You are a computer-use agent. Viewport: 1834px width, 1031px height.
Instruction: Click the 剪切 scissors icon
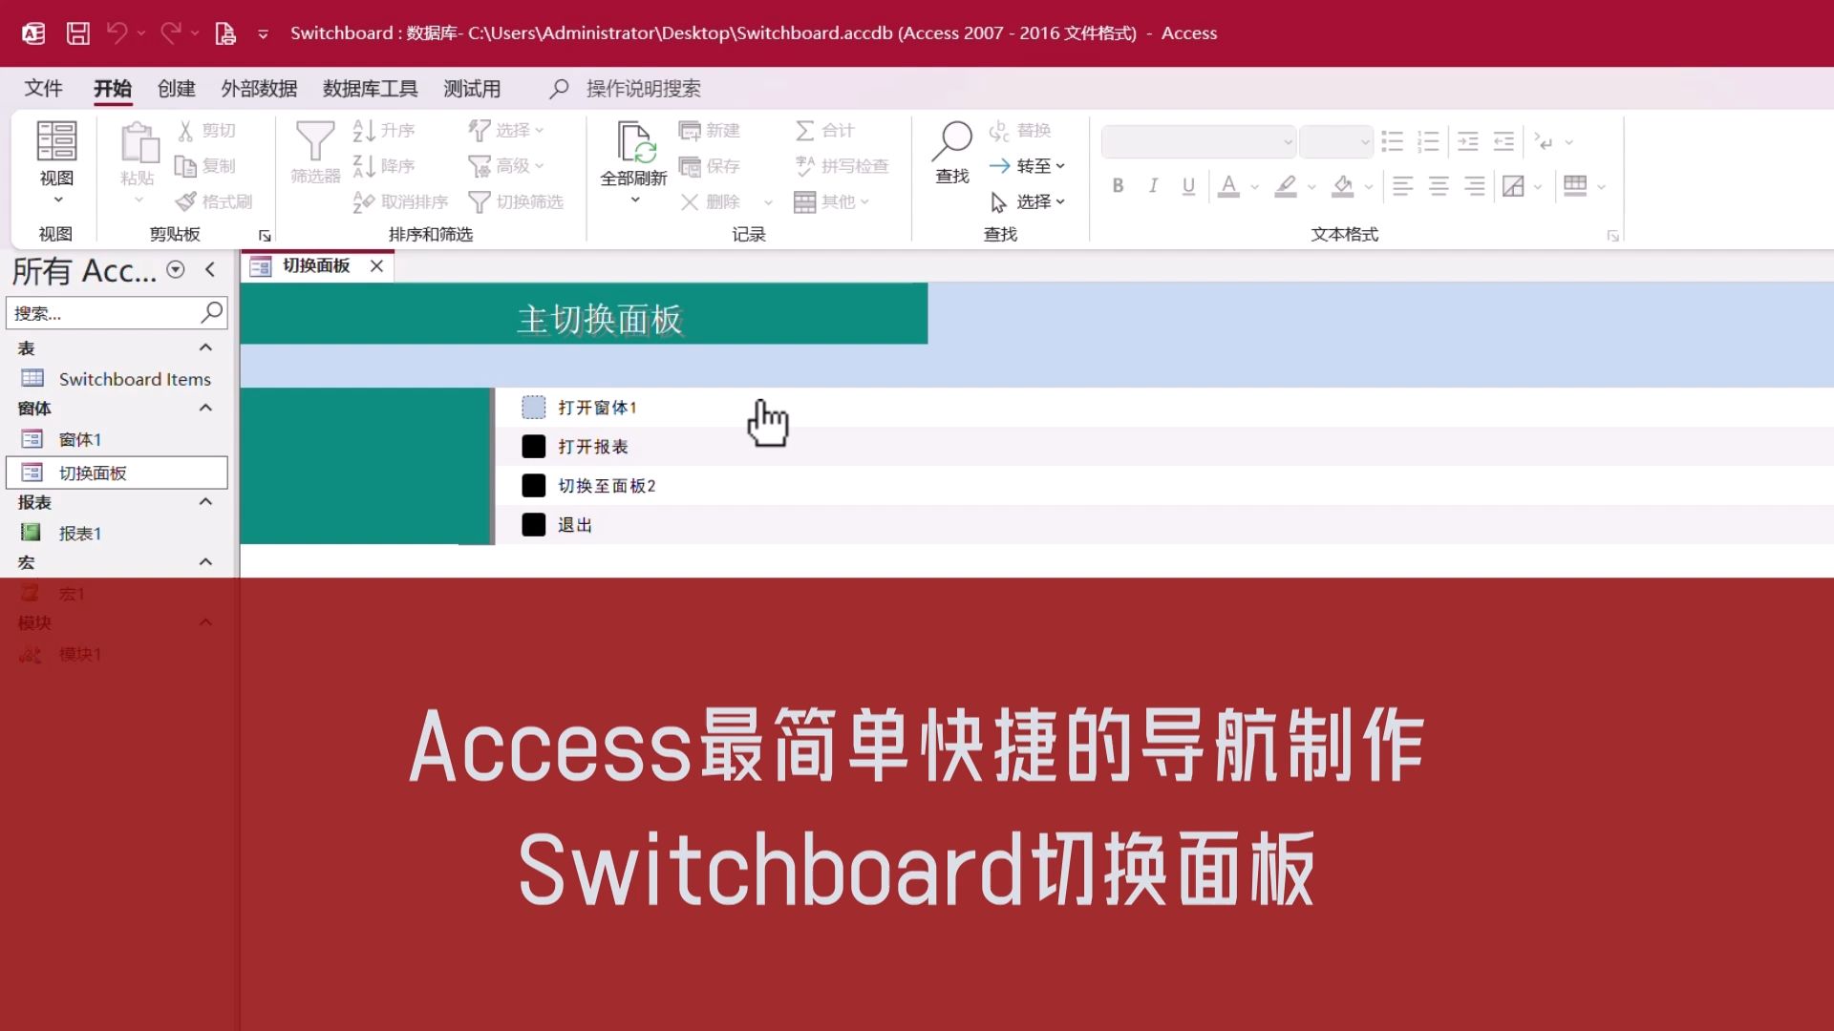186,131
